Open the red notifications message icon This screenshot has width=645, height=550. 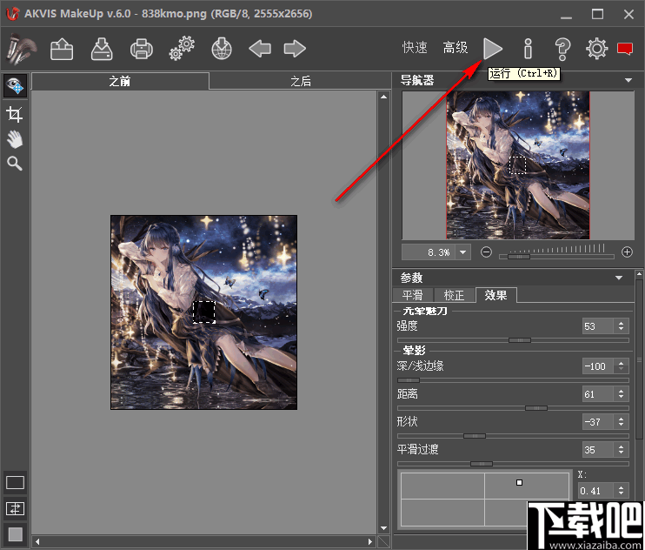pyautogui.click(x=625, y=49)
